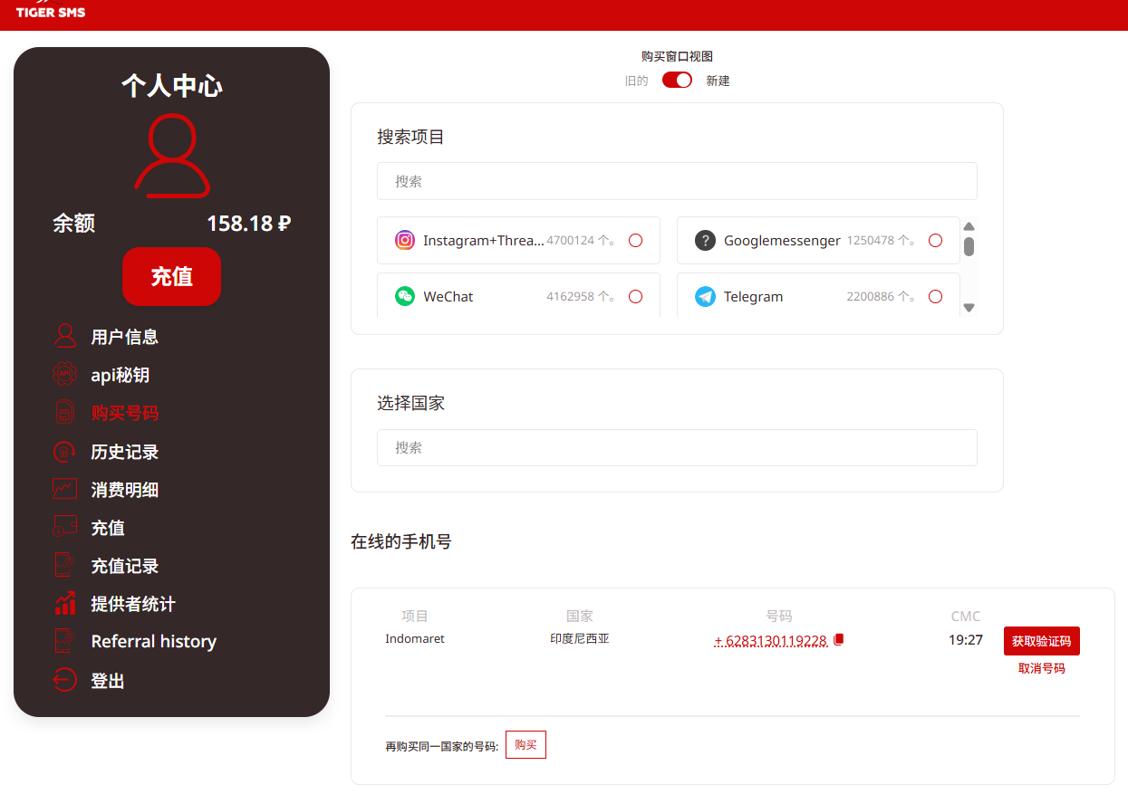Click phone number +6283130119228 link
This screenshot has height=794, width=1128.
click(770, 641)
